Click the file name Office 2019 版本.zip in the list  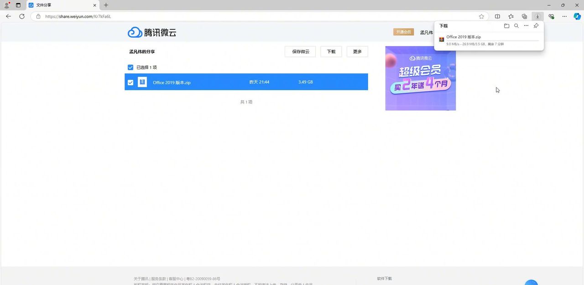pyautogui.click(x=172, y=82)
